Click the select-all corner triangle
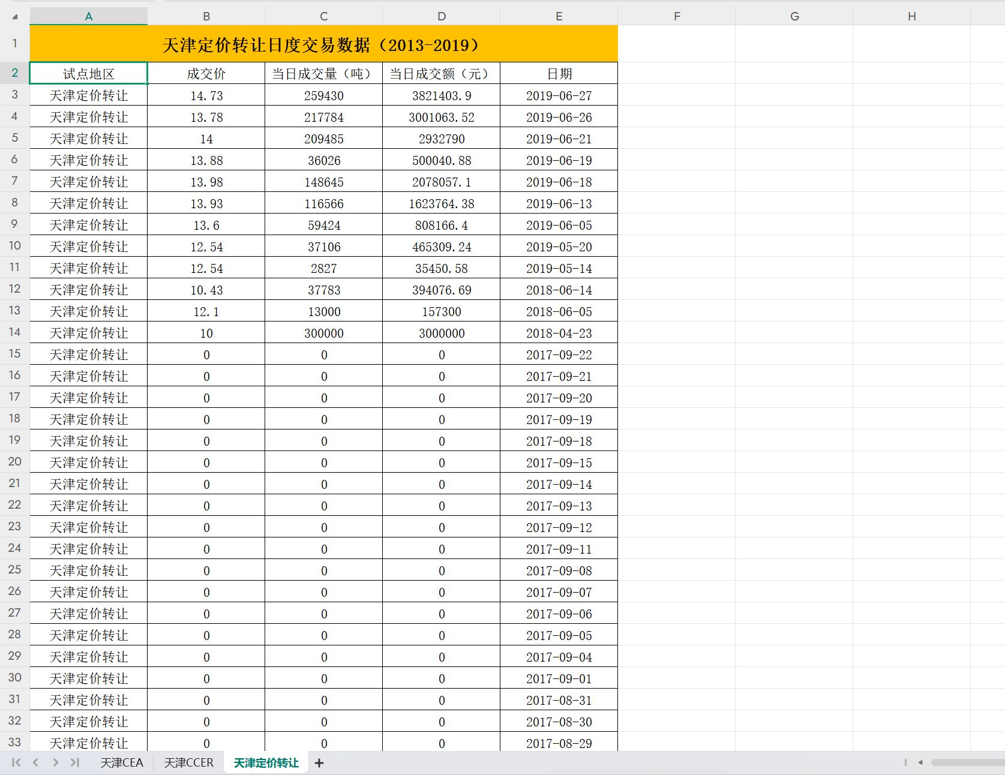This screenshot has height=775, width=1005. tap(15, 16)
